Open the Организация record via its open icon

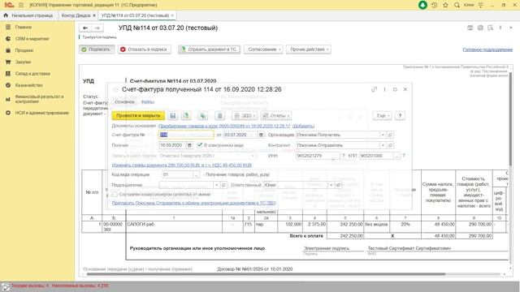pos(390,135)
